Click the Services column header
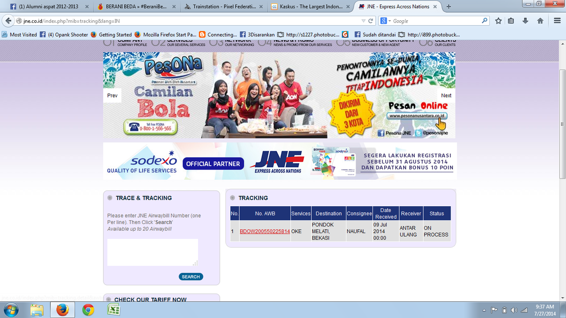Screen dimensions: 566x318 301,213
